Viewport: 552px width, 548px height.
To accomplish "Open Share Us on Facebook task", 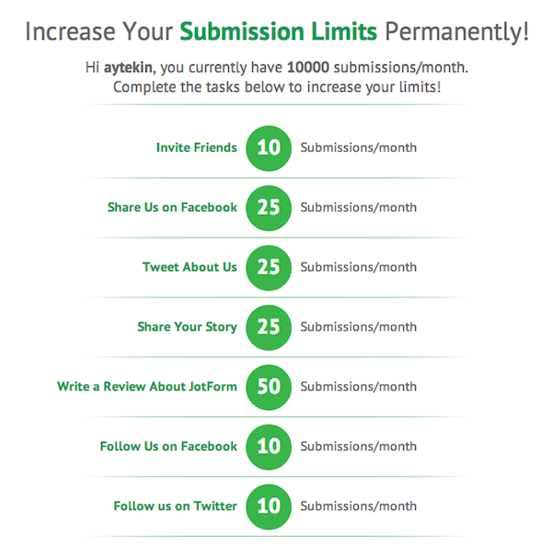I will pos(172,207).
